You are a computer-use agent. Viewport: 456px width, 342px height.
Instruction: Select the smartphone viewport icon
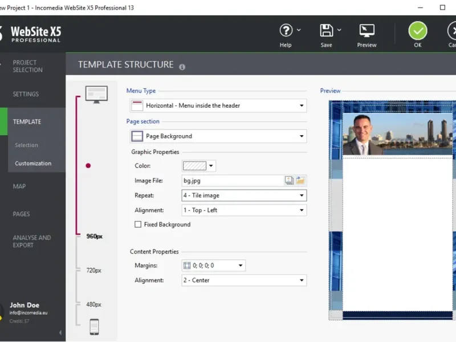click(x=94, y=327)
